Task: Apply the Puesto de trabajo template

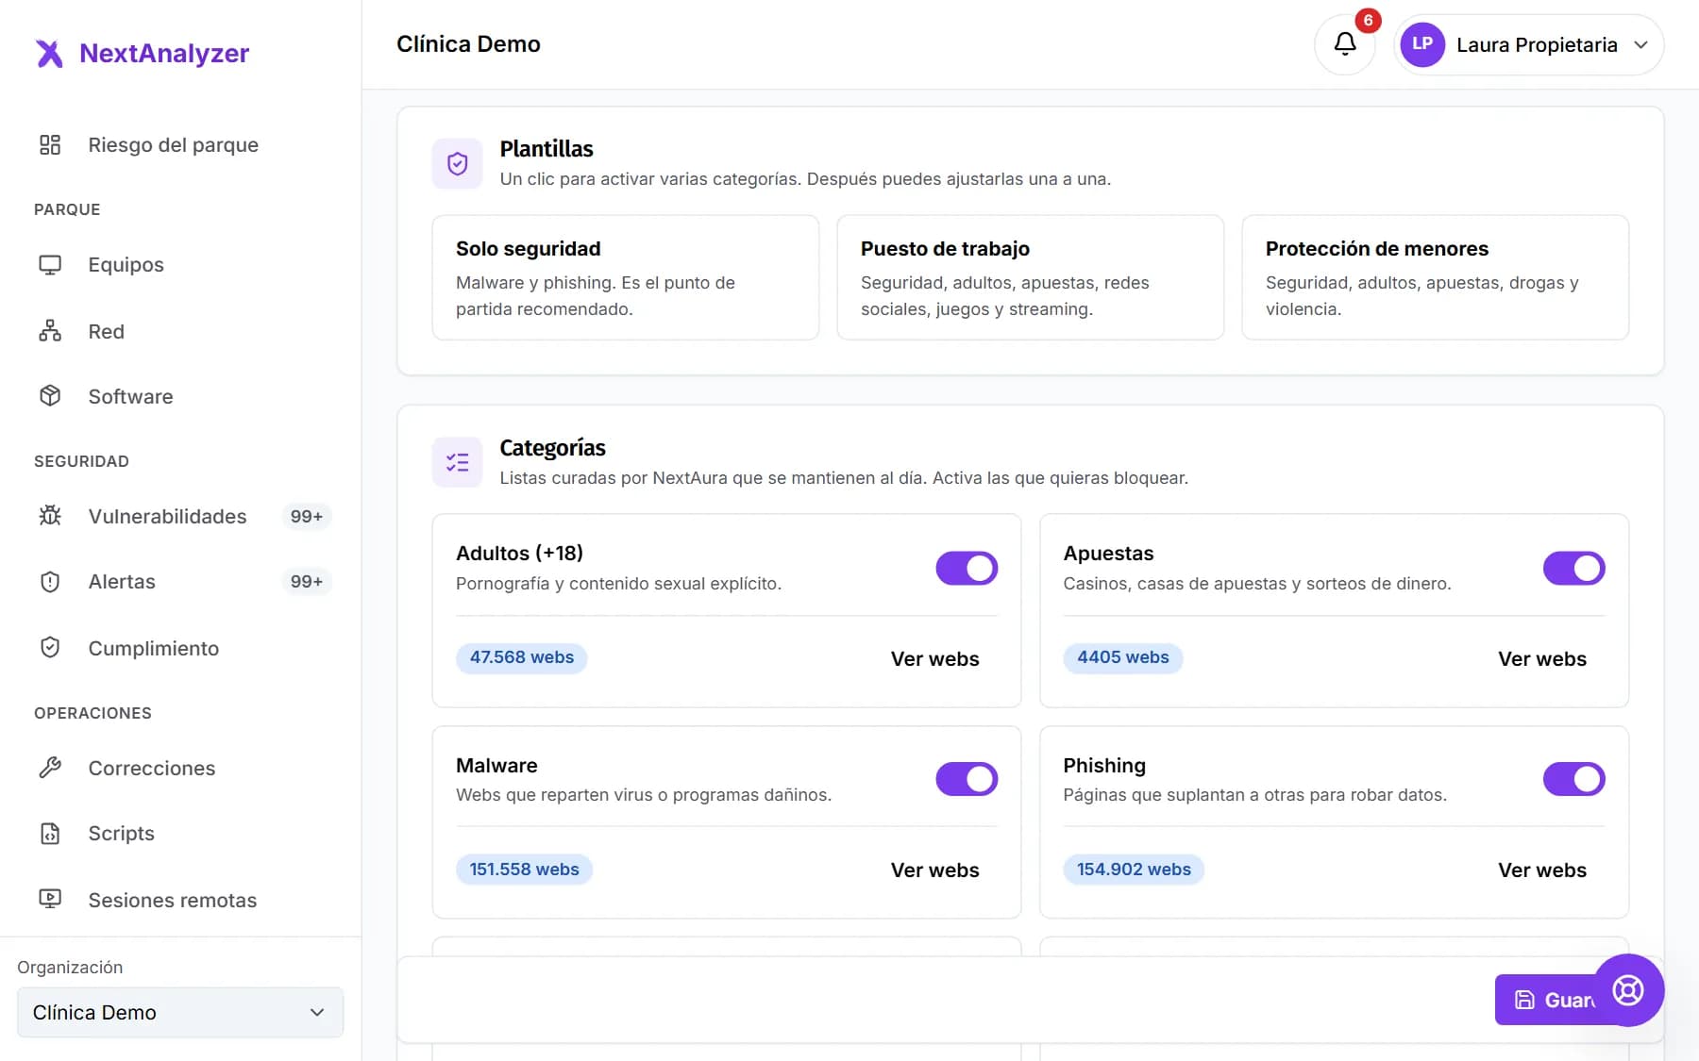Action: [x=1030, y=277]
